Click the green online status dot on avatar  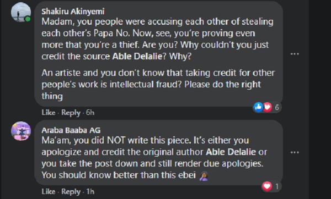(28, 19)
